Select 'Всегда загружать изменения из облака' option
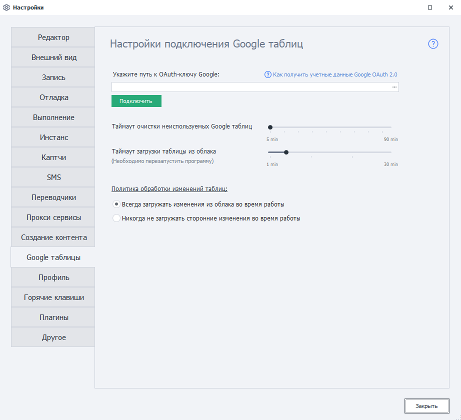This screenshot has height=420, width=461. [x=116, y=204]
